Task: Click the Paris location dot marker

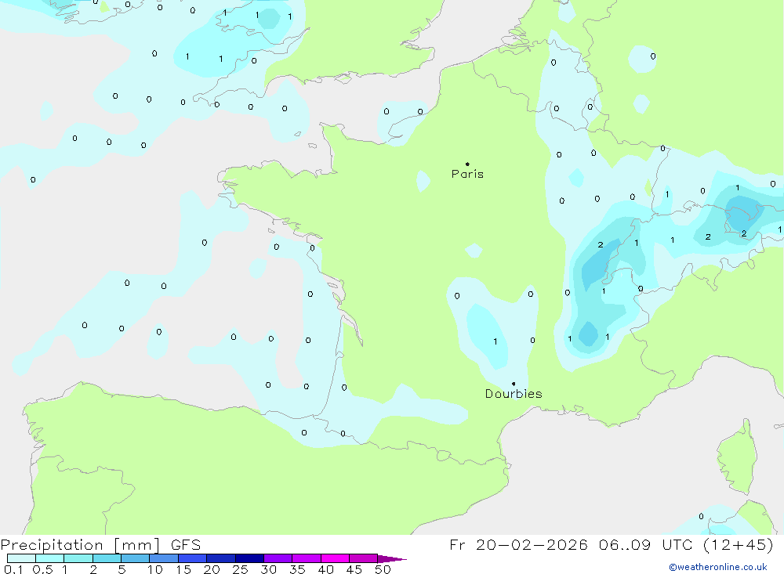Action: (x=467, y=164)
